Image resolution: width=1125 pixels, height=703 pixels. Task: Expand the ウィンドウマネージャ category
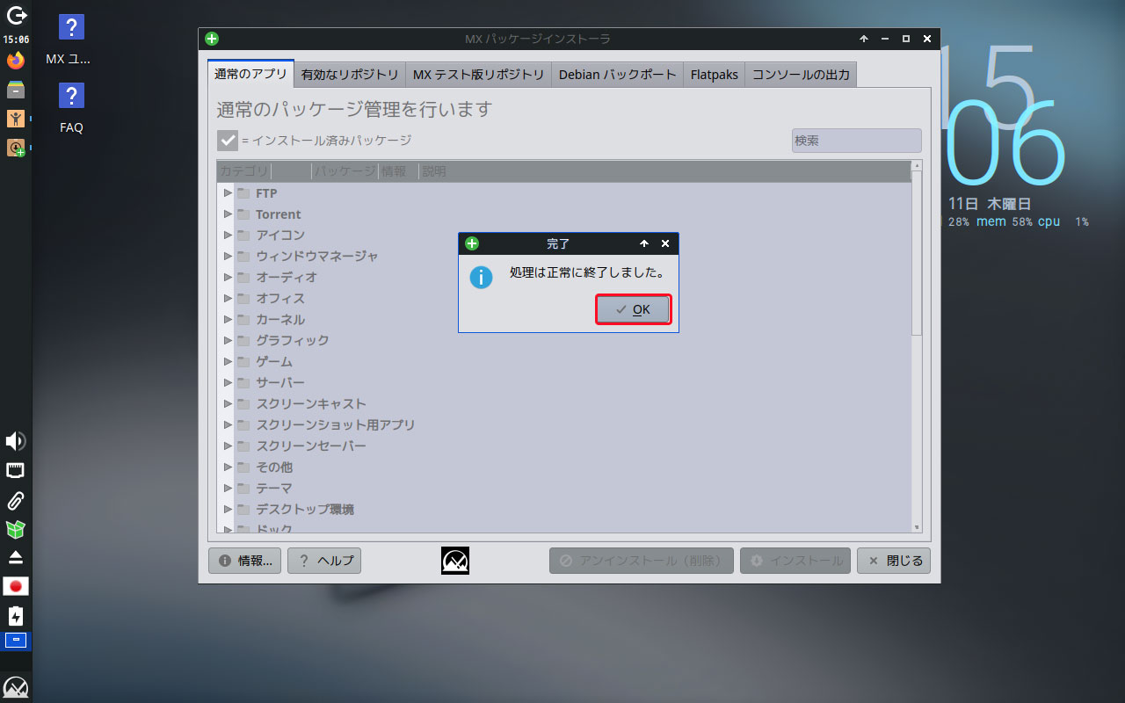click(x=228, y=256)
